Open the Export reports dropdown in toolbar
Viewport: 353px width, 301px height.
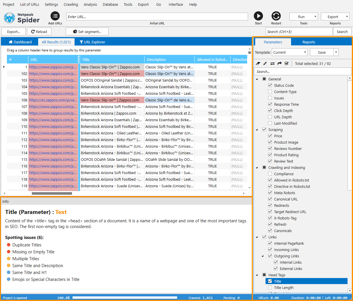[x=335, y=17]
